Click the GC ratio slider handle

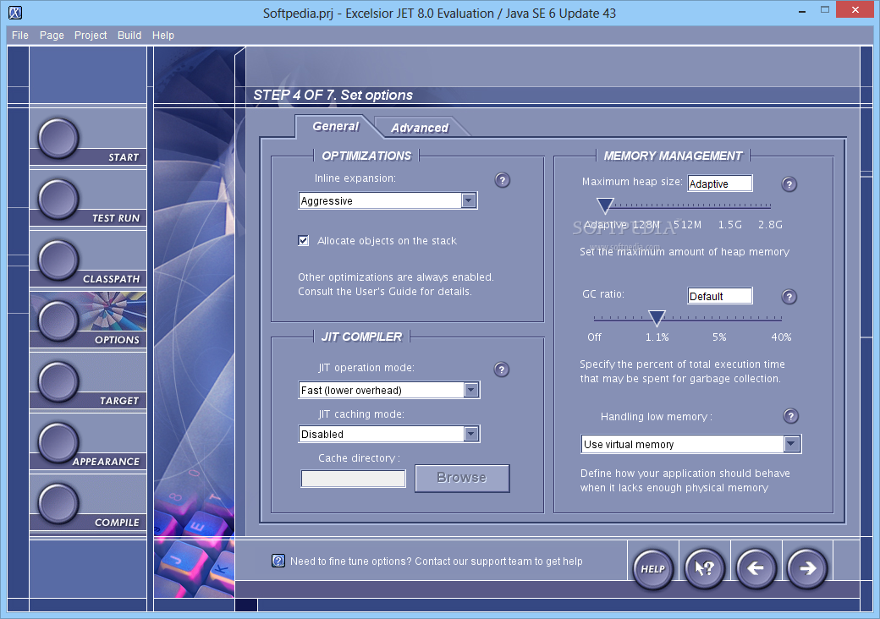click(x=657, y=318)
